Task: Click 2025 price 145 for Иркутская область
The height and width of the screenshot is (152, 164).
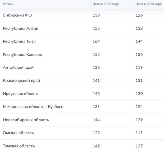Action: point(96,94)
